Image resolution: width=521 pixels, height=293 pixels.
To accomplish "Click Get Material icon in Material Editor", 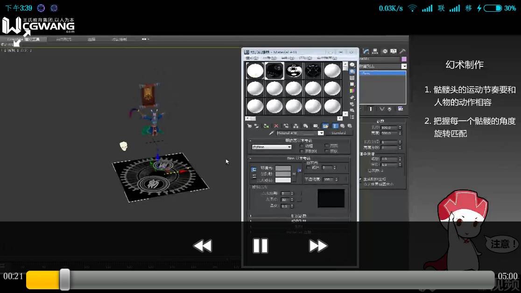I will (250, 126).
